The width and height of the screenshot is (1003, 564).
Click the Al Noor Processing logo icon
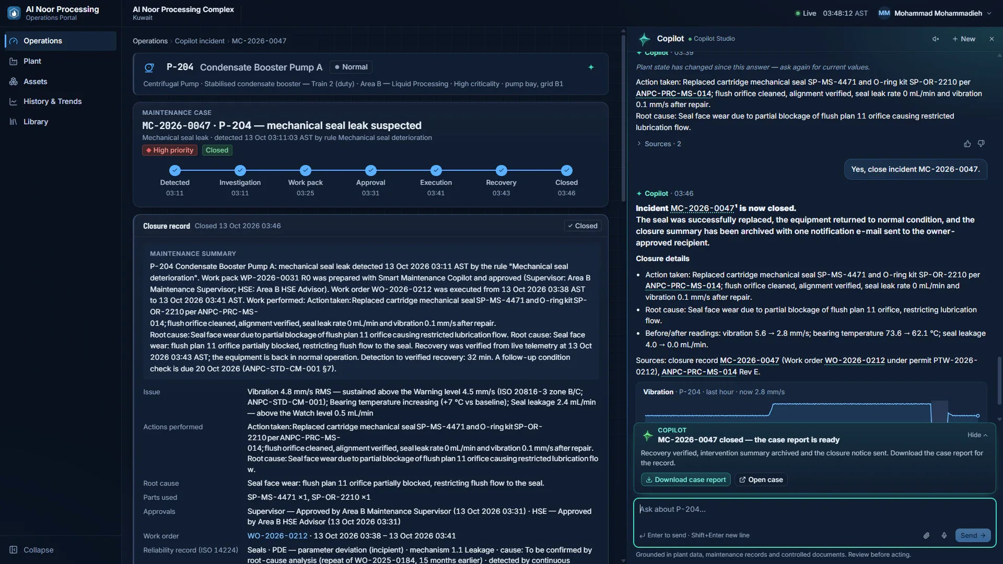pos(14,13)
